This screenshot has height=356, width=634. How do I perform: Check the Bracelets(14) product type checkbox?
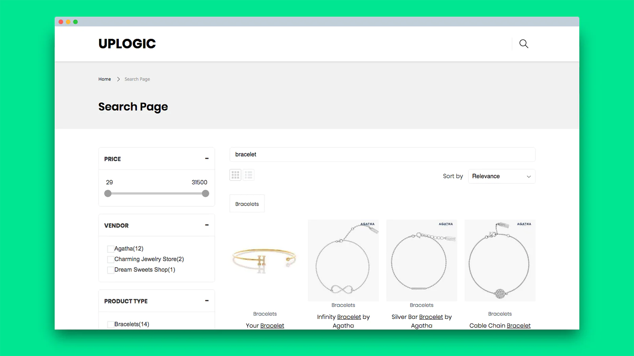pos(111,324)
